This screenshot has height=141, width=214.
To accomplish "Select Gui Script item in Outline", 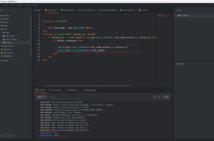I will tap(185, 16).
